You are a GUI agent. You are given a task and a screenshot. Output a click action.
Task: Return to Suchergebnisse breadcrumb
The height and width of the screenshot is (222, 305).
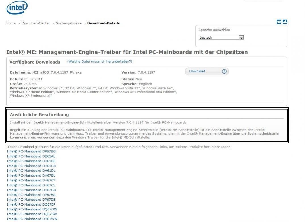click(69, 23)
